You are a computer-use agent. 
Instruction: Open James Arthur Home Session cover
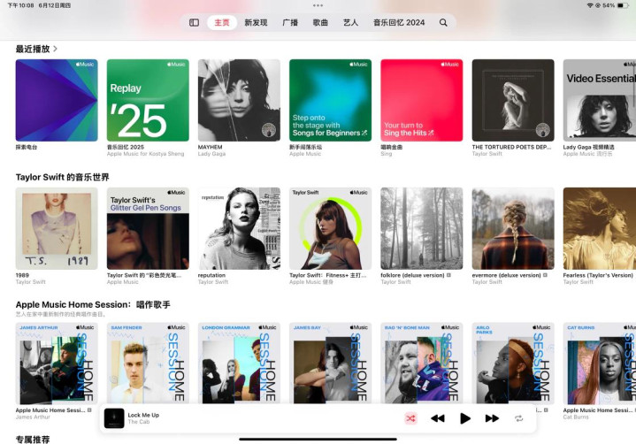(x=57, y=364)
